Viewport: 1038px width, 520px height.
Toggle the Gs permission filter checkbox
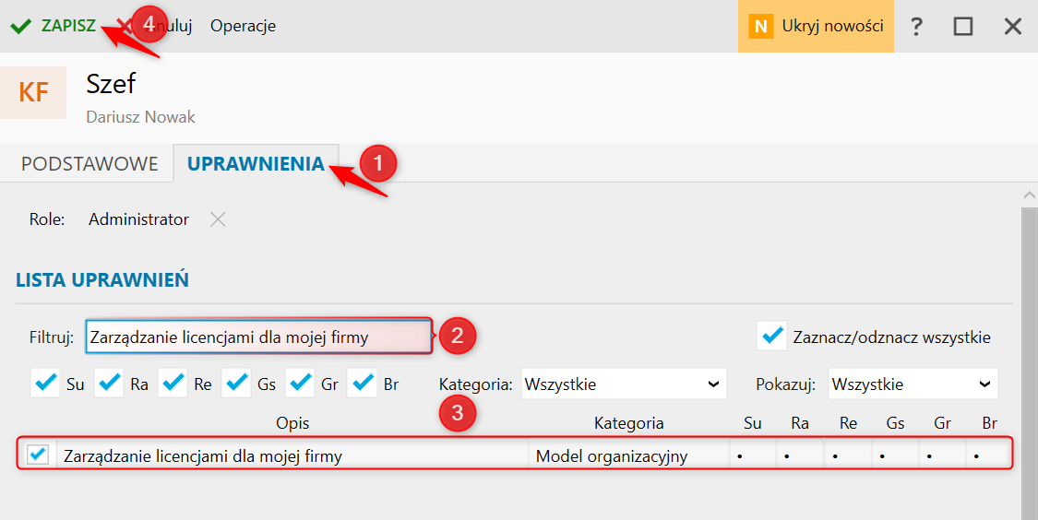pos(236,383)
